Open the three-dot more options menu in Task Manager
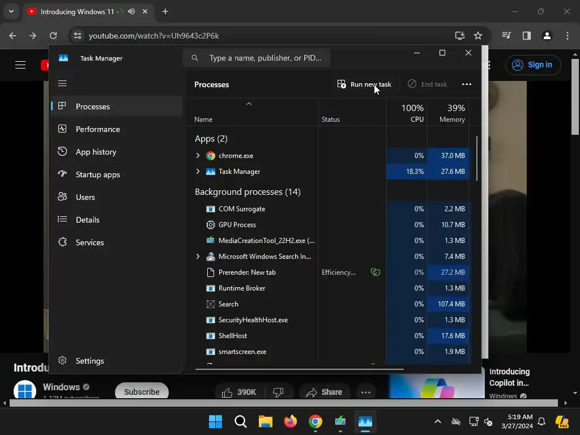 (x=467, y=84)
